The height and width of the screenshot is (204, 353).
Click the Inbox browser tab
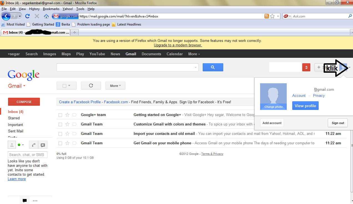click(35, 32)
